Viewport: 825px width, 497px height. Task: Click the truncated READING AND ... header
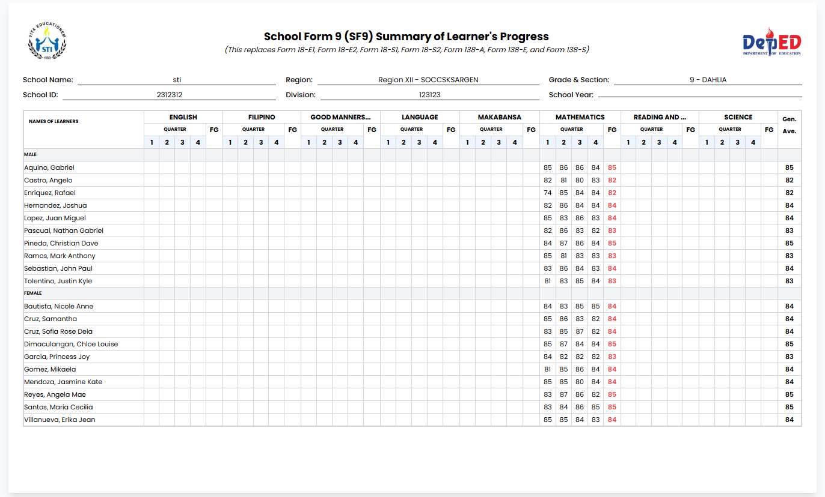click(x=659, y=117)
